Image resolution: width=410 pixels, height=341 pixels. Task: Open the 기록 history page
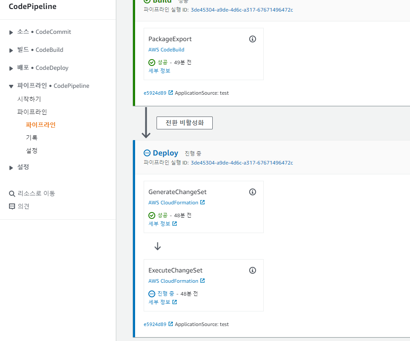pos(32,138)
